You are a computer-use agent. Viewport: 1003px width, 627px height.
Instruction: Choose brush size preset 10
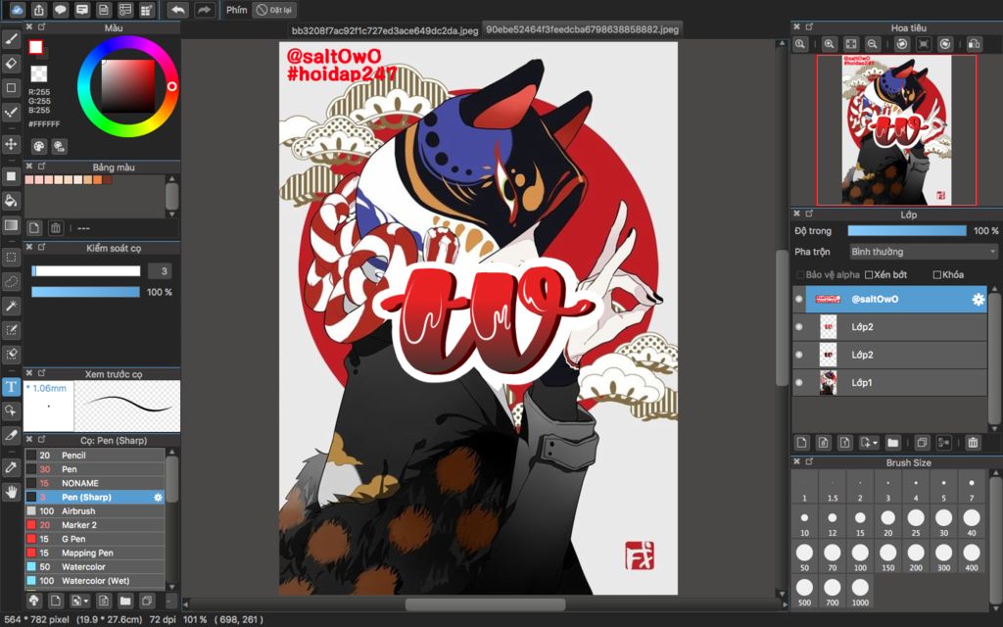804,522
